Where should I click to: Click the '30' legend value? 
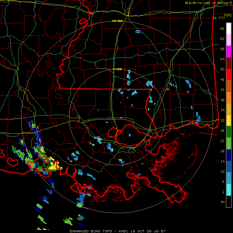coord(222,120)
